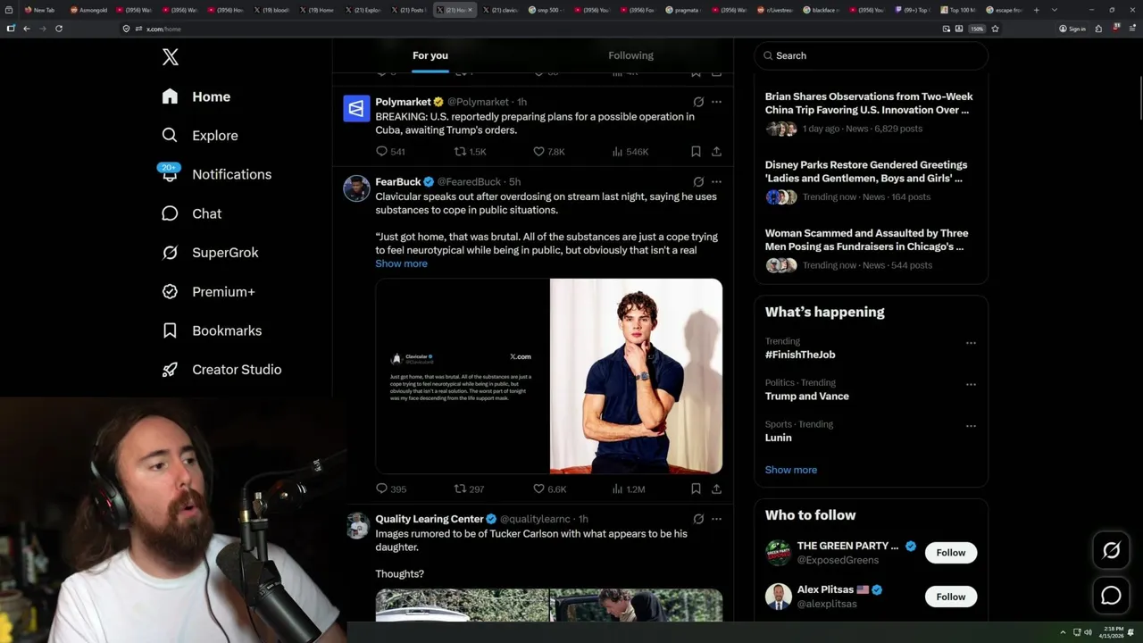Open Notifications with 20+ badge
Screen dimensions: 1143x643
tap(215, 174)
